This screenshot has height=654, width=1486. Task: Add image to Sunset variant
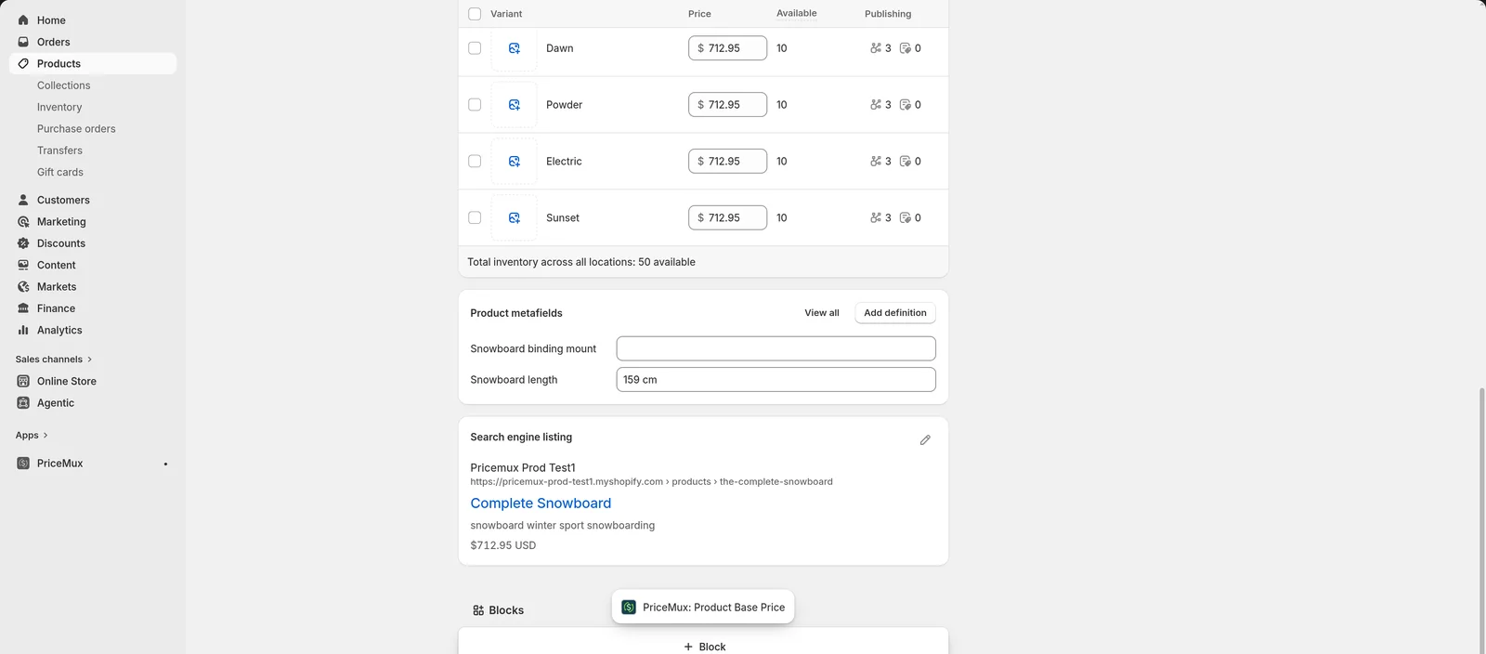point(514,218)
